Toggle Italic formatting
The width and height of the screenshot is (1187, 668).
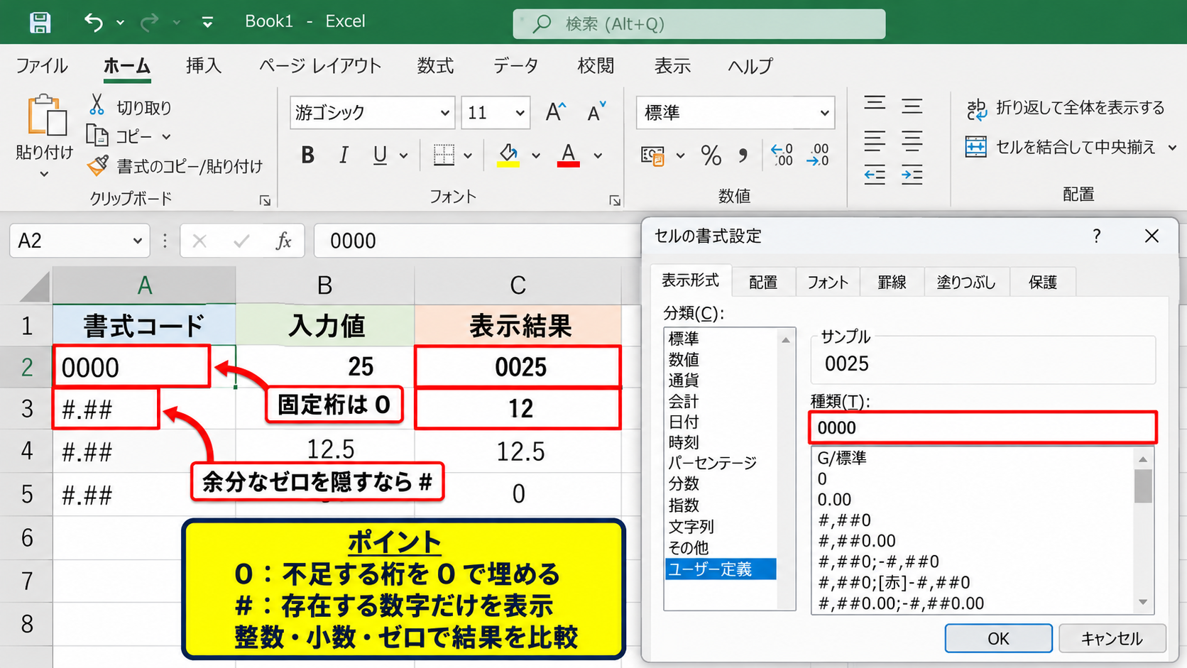pos(344,155)
